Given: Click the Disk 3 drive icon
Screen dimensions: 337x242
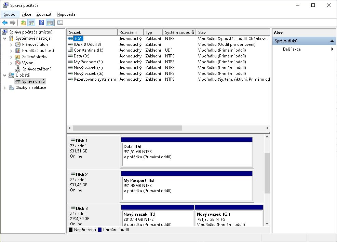Looking at the screenshot, I should pyautogui.click(x=73, y=207).
